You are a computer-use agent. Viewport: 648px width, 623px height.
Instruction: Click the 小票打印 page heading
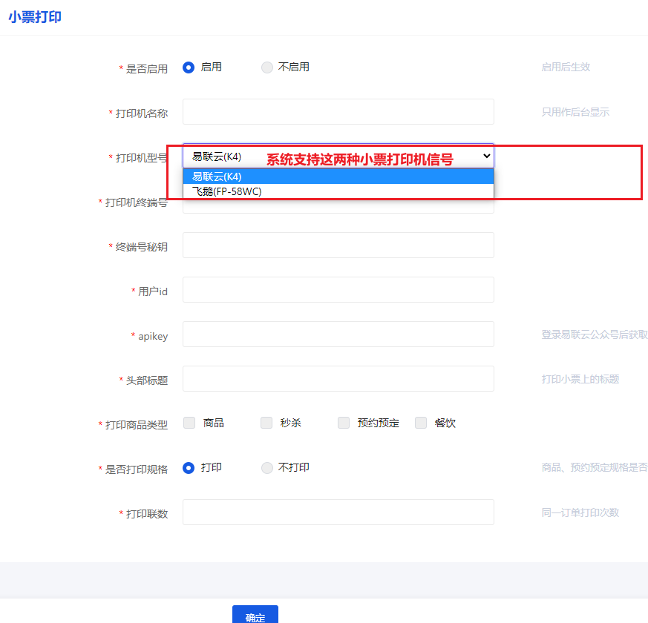[33, 16]
